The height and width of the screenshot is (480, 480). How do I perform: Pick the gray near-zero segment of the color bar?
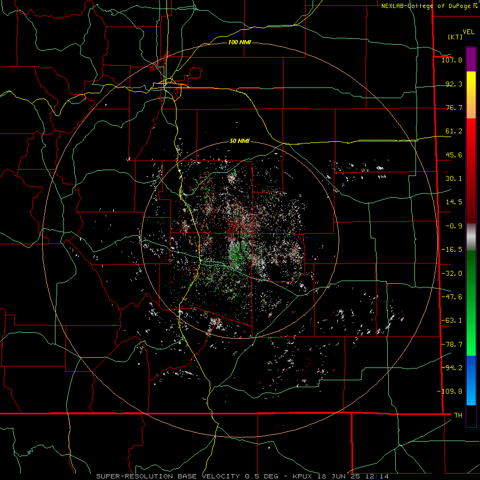click(x=471, y=237)
